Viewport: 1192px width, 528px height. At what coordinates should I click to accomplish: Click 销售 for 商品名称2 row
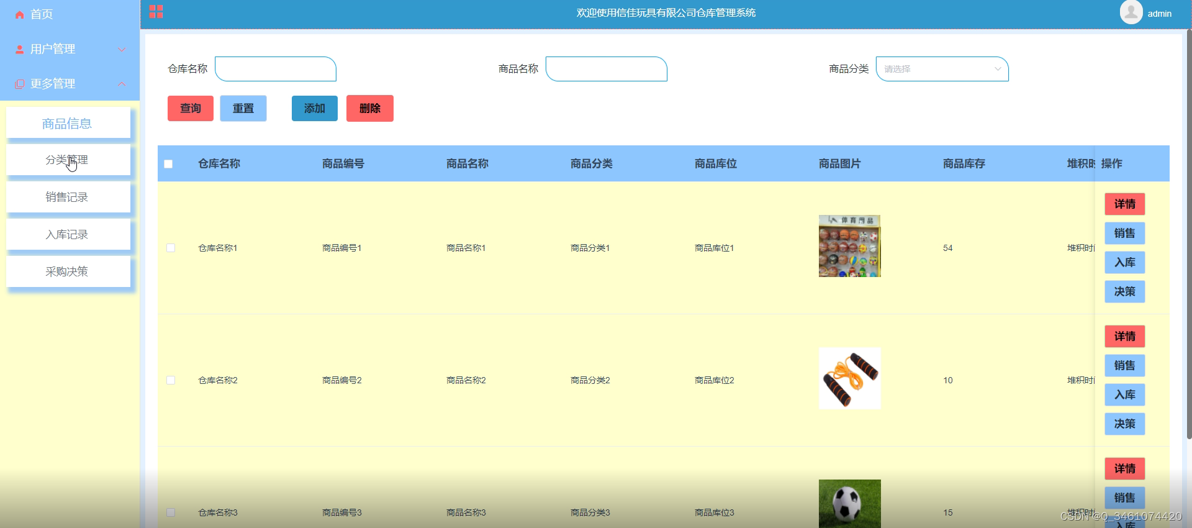point(1124,365)
